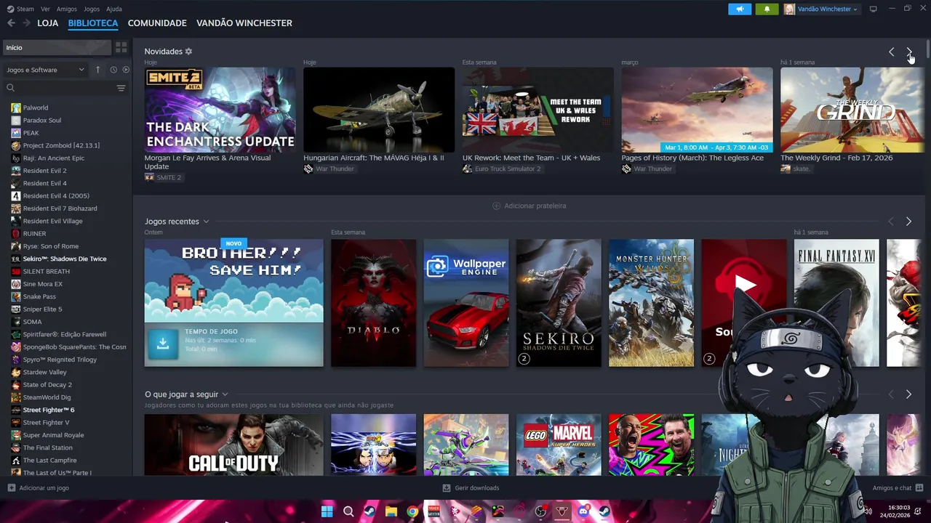The image size is (931, 523).
Task: Click the download icon on Brother Save Him
Action: tap(163, 344)
